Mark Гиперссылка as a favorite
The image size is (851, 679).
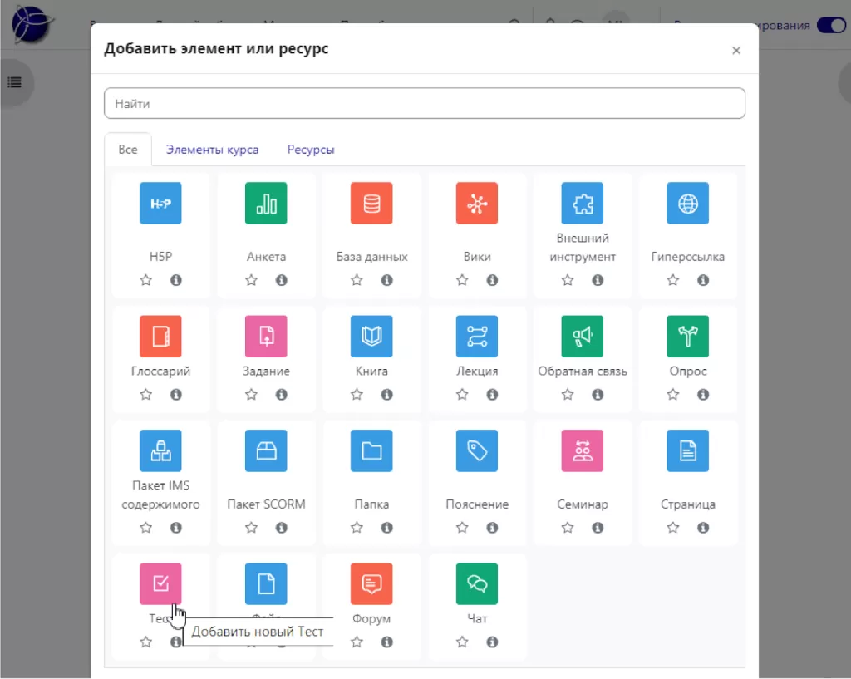(673, 281)
